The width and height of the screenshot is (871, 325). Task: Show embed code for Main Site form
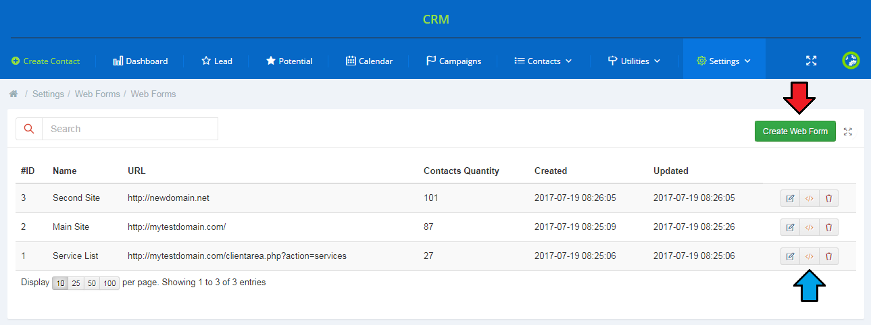[x=809, y=227]
